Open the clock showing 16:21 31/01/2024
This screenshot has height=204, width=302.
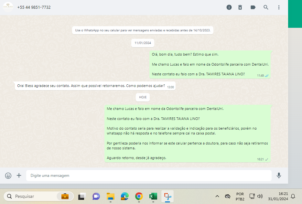point(278,196)
